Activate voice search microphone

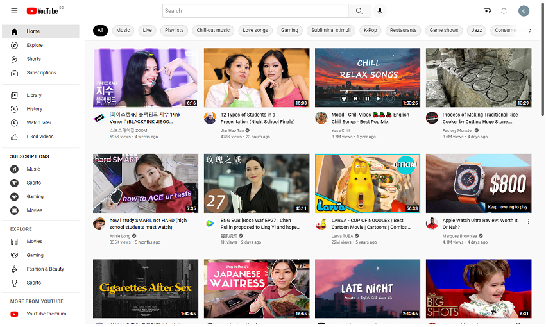(x=380, y=11)
